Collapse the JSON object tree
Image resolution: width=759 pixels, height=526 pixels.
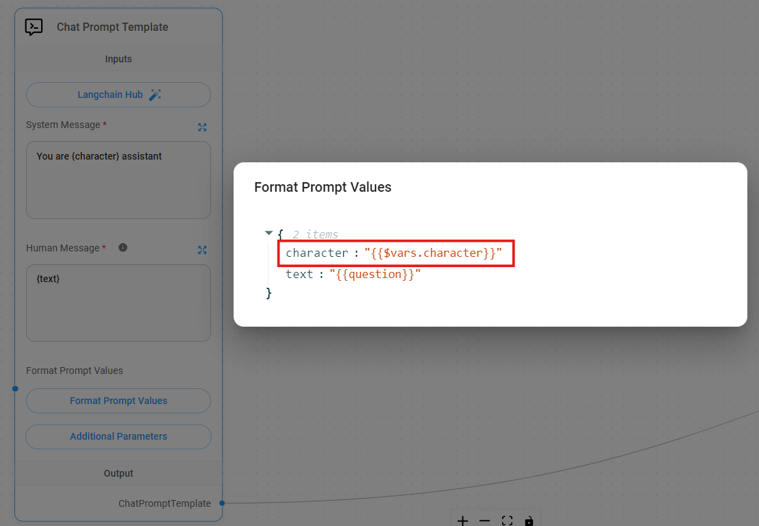click(x=269, y=234)
